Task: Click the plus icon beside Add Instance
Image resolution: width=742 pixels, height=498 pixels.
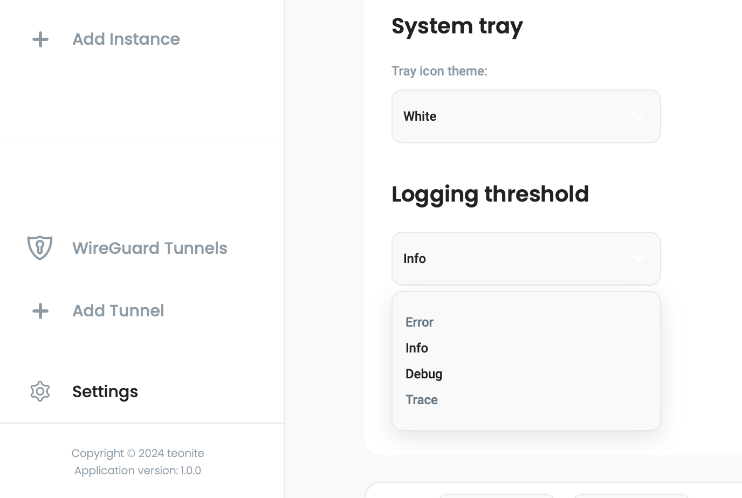Action: 40,39
